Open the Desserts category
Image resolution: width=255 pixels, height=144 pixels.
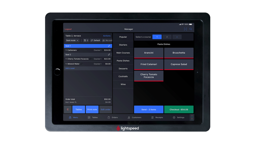click(123, 69)
